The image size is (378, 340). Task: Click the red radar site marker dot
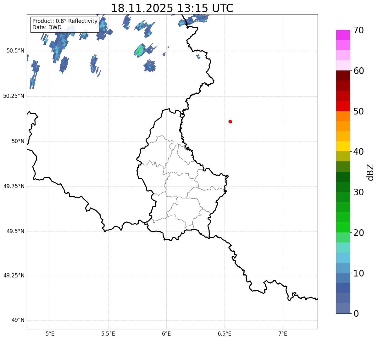point(230,121)
